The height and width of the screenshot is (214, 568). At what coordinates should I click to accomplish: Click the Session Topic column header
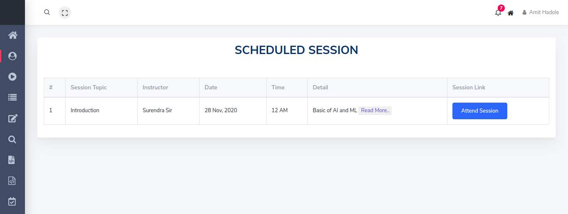89,87
